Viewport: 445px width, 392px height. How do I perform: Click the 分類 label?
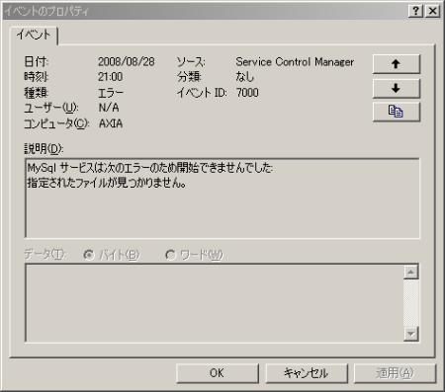pos(189,77)
